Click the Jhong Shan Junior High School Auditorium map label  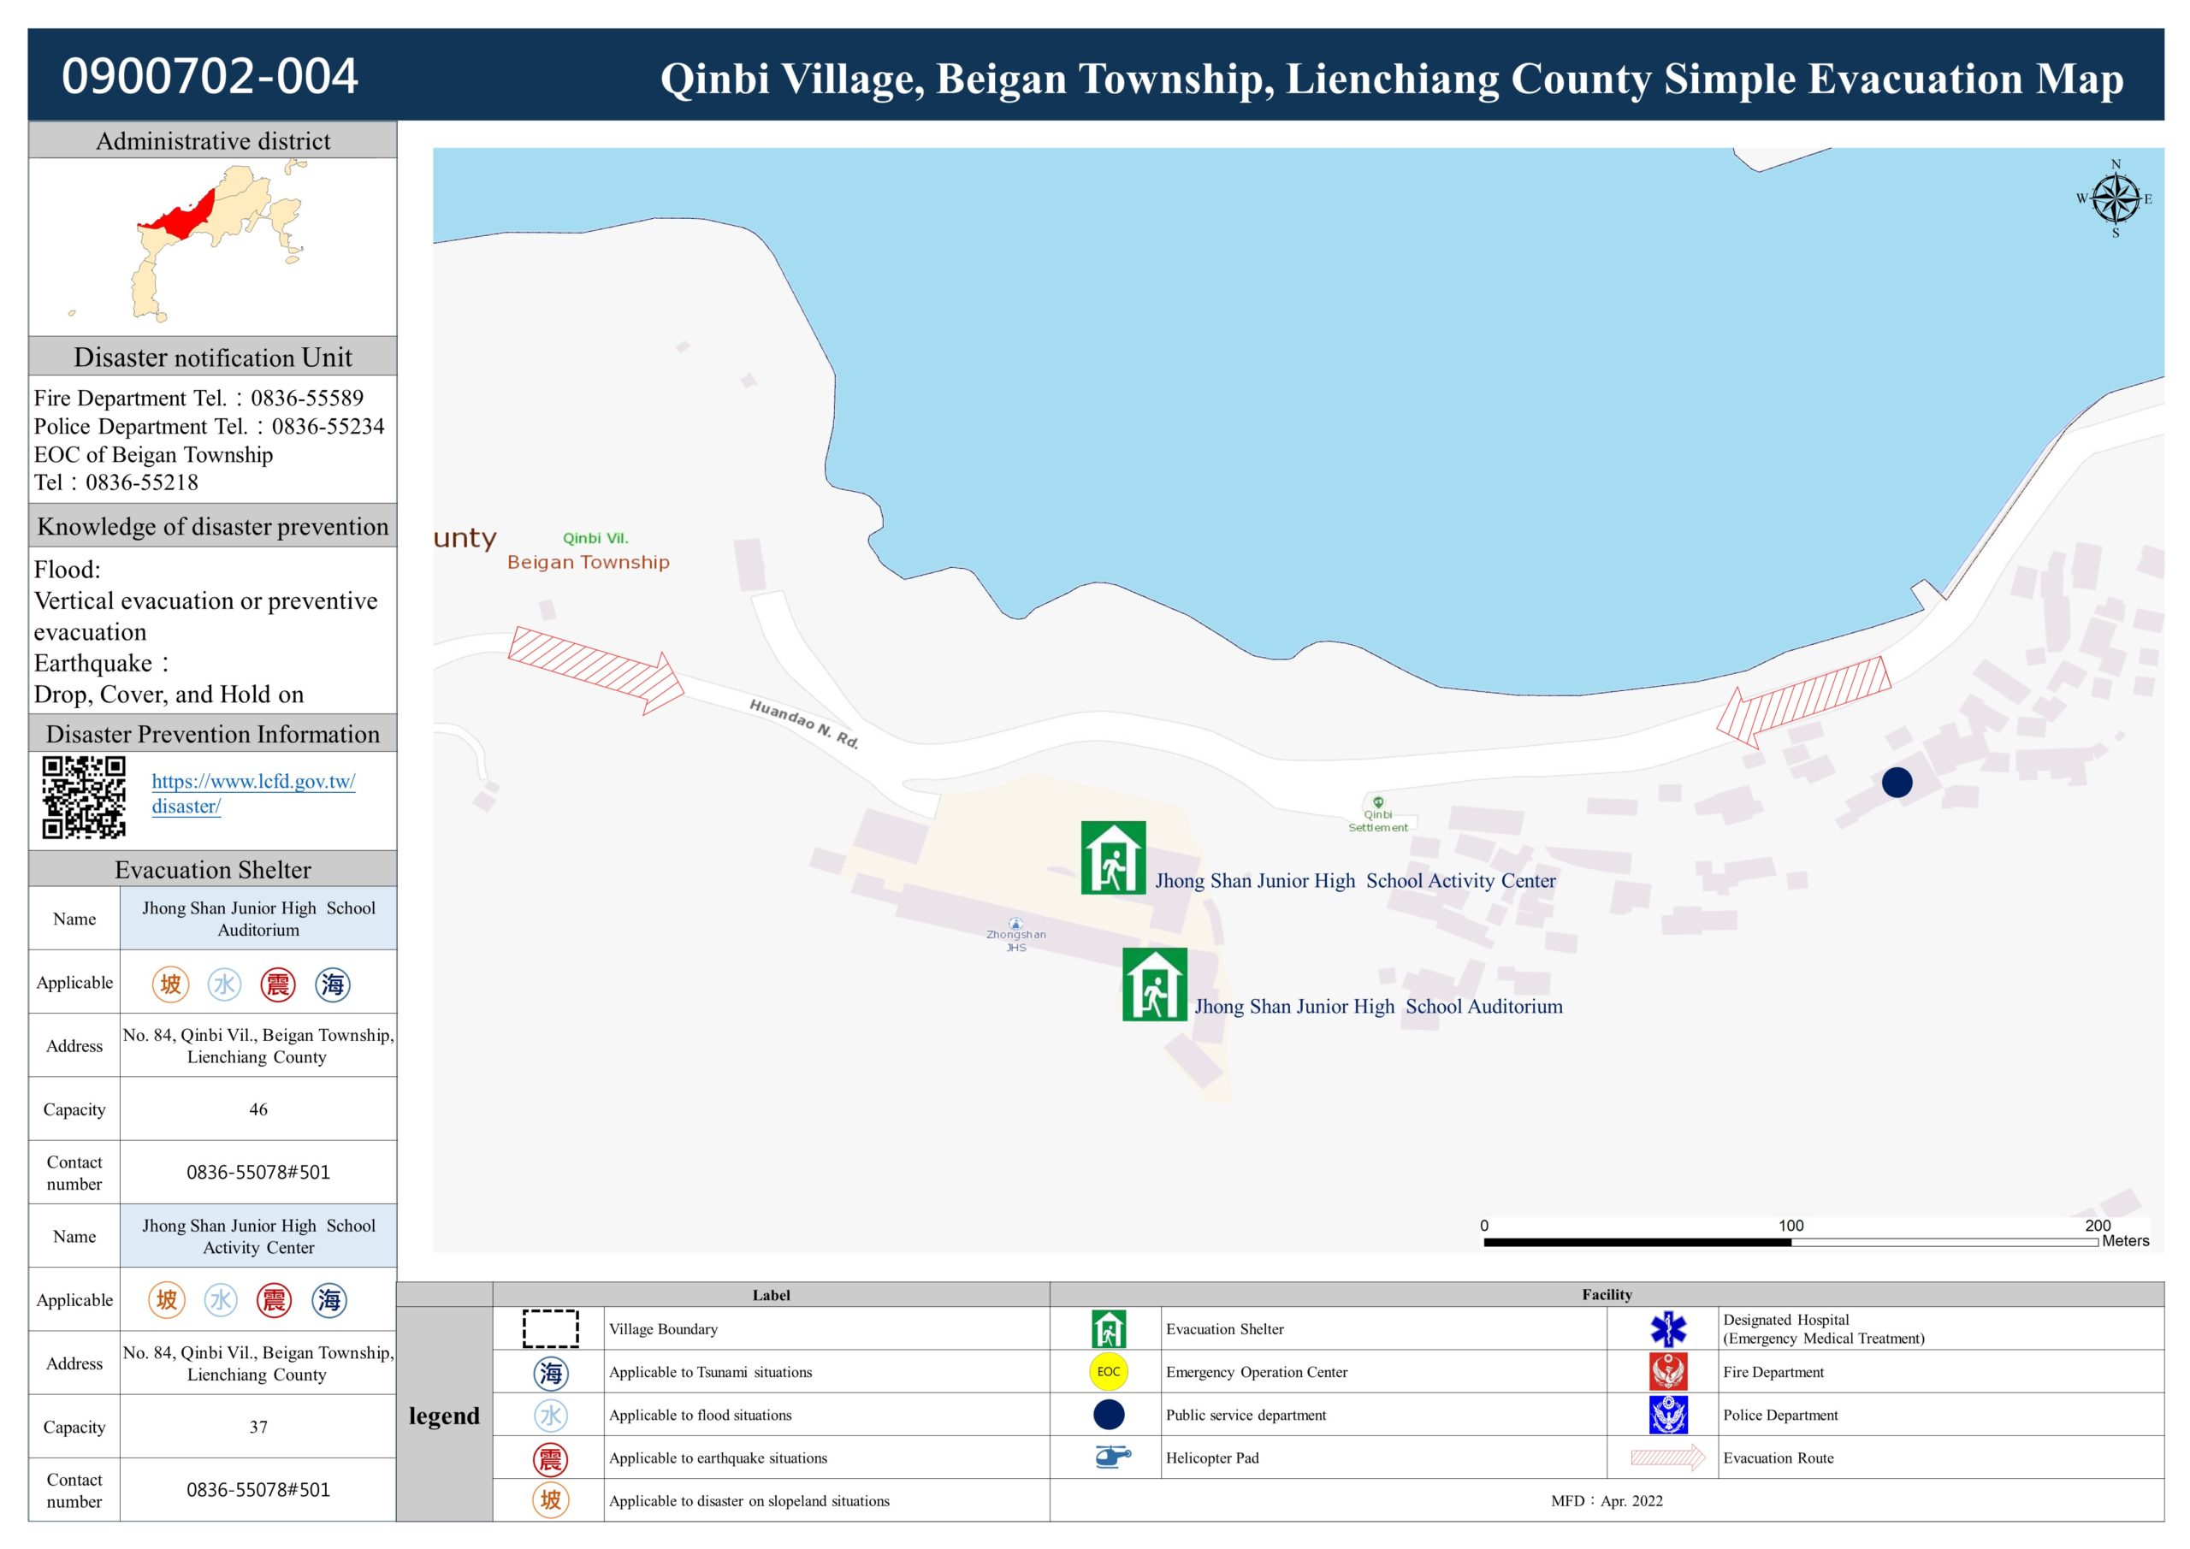[x=1378, y=1006]
